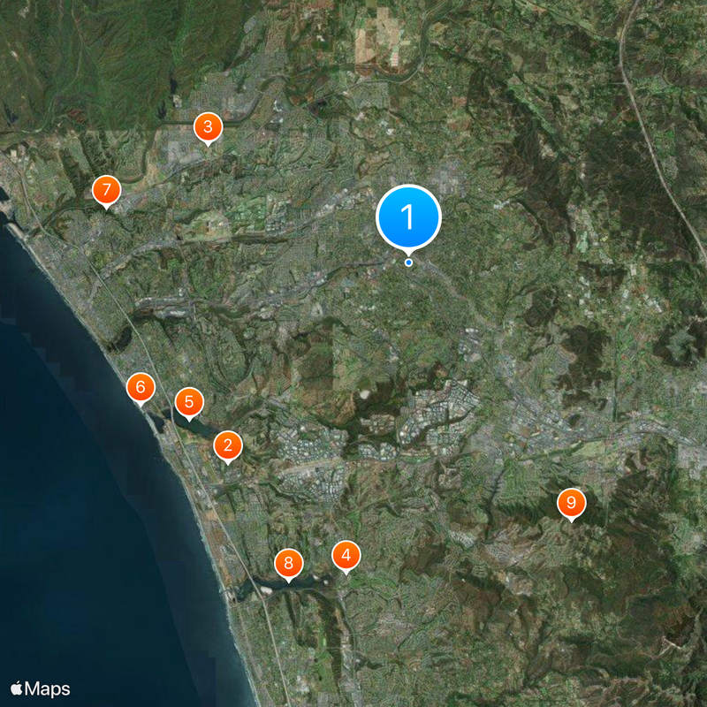Open the orange pin labeled 3
This screenshot has width=707, height=707.
pos(208,127)
